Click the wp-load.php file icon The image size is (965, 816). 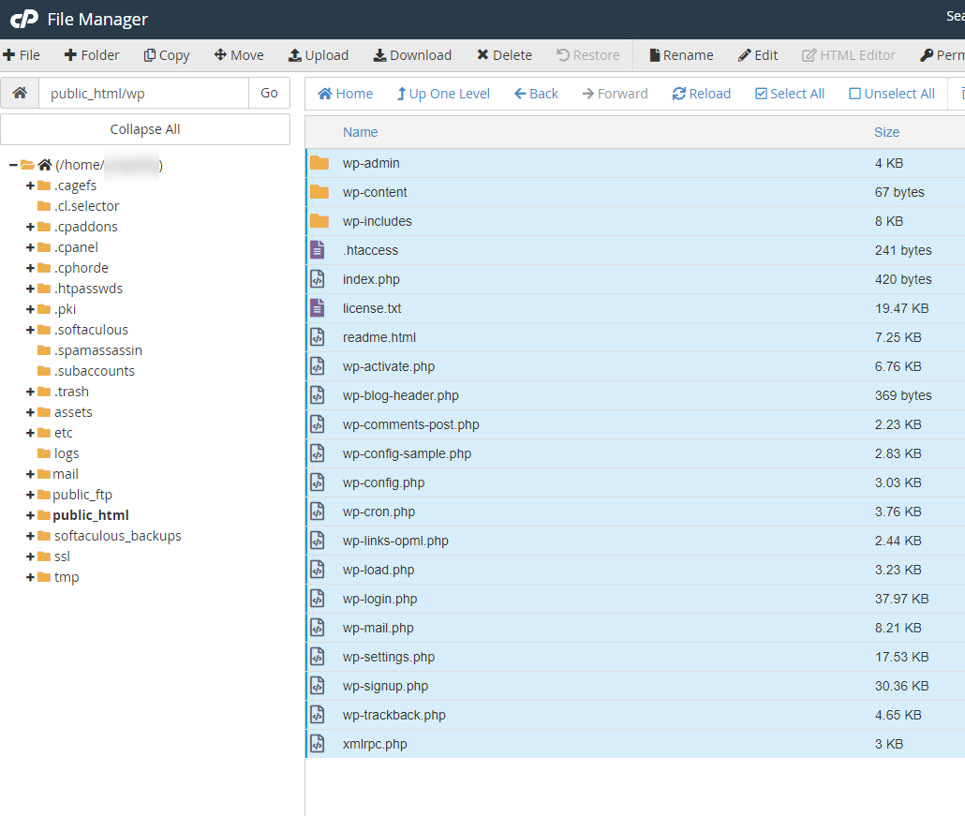click(x=318, y=570)
